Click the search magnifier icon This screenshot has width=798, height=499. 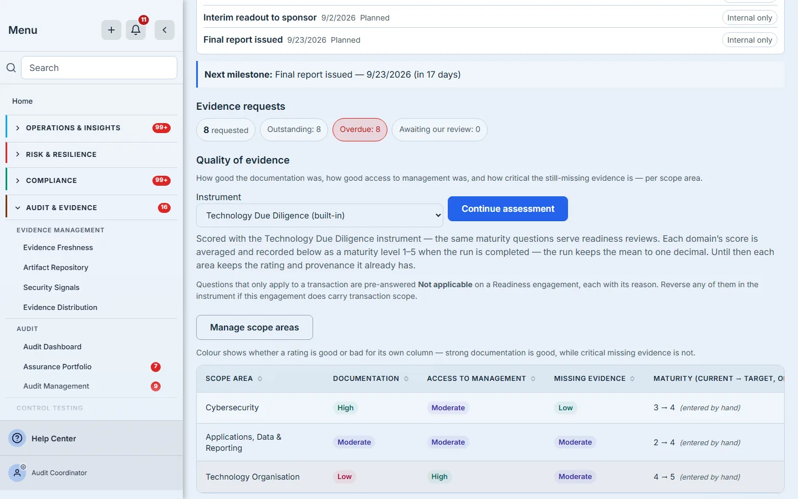point(11,68)
